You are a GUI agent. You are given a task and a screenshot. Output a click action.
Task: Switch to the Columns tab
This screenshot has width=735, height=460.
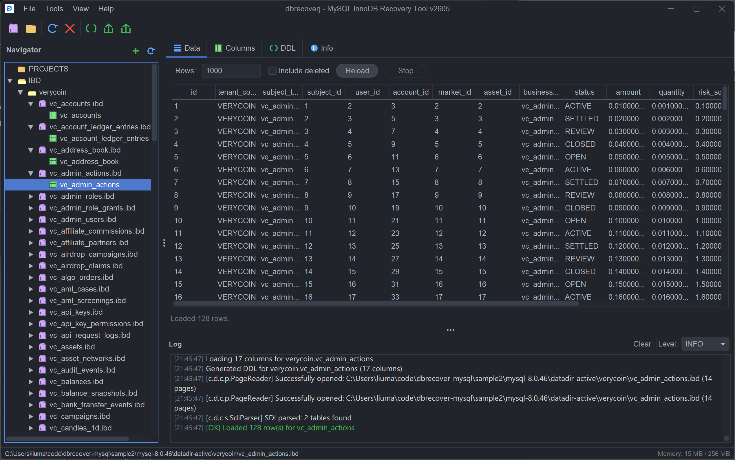pos(235,48)
